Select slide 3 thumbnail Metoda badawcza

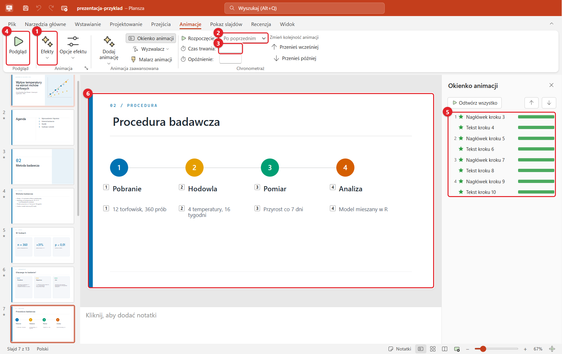click(43, 167)
